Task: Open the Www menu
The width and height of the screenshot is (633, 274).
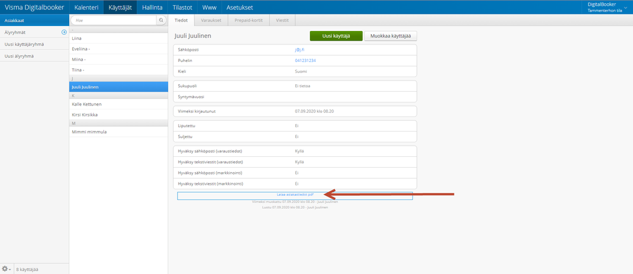Action: point(209,7)
